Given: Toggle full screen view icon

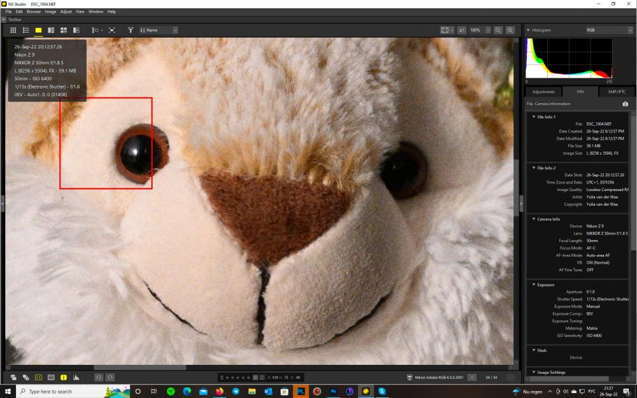Looking at the screenshot, I should point(111,30).
